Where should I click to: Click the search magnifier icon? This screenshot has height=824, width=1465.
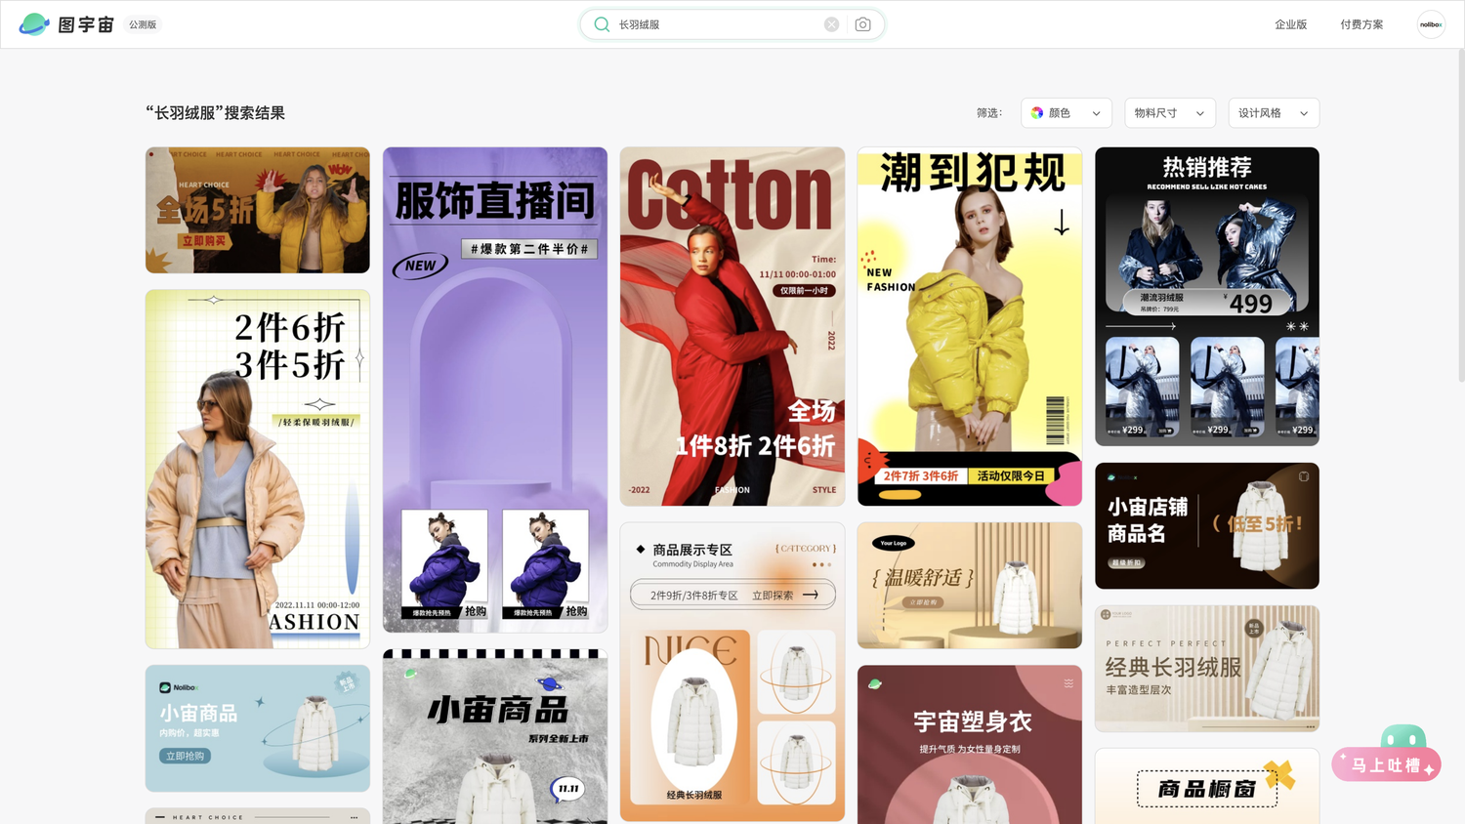pyautogui.click(x=602, y=24)
